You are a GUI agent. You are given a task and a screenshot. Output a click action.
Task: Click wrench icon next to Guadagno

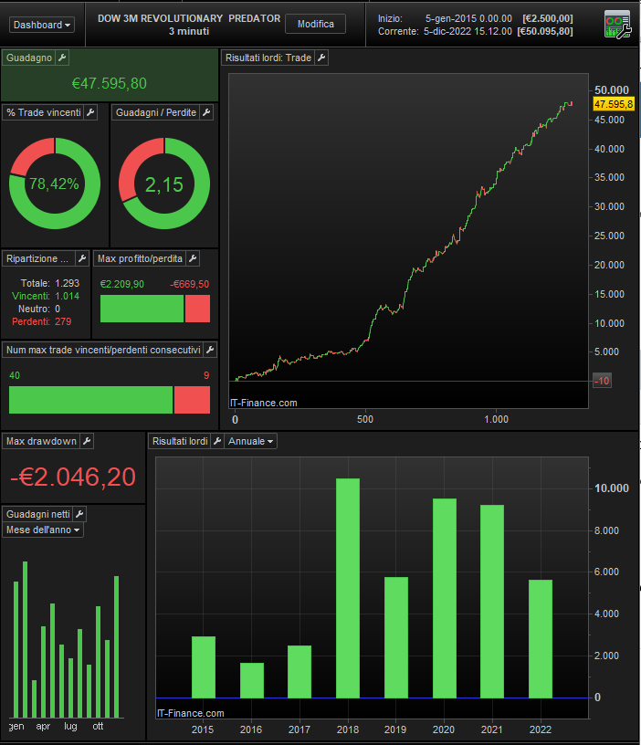click(62, 58)
